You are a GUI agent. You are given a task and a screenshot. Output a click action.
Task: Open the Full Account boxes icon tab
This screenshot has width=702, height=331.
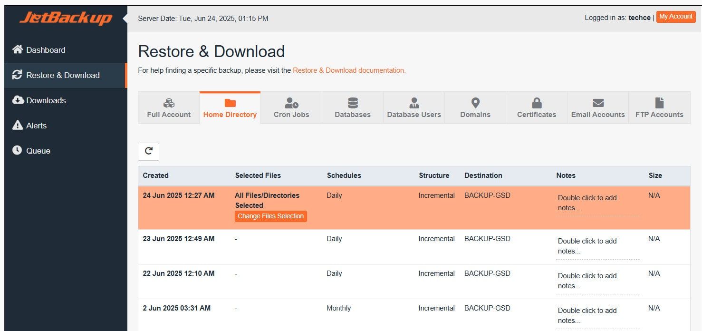169,103
